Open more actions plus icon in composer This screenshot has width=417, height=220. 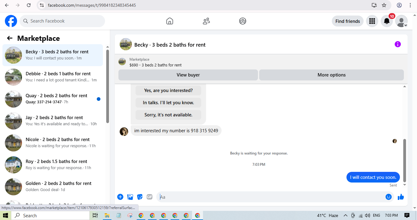point(120,197)
